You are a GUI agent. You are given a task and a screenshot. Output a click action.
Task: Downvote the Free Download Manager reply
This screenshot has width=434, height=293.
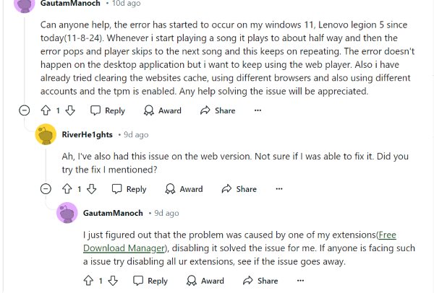[x=113, y=281]
